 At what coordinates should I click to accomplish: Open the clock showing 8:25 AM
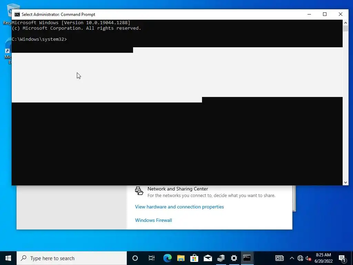[323, 258]
